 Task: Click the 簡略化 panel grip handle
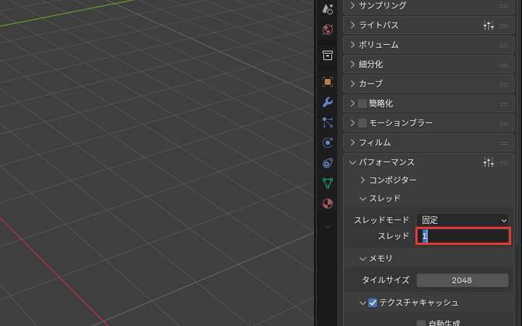click(x=504, y=104)
